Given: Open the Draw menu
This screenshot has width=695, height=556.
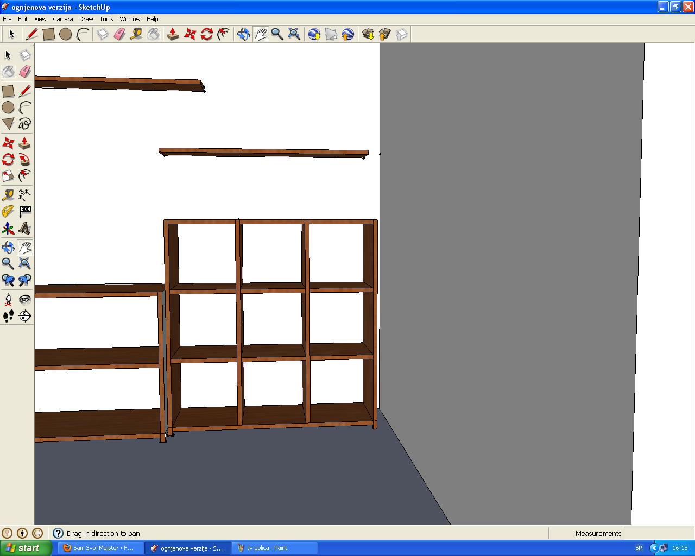Looking at the screenshot, I should pyautogui.click(x=86, y=19).
